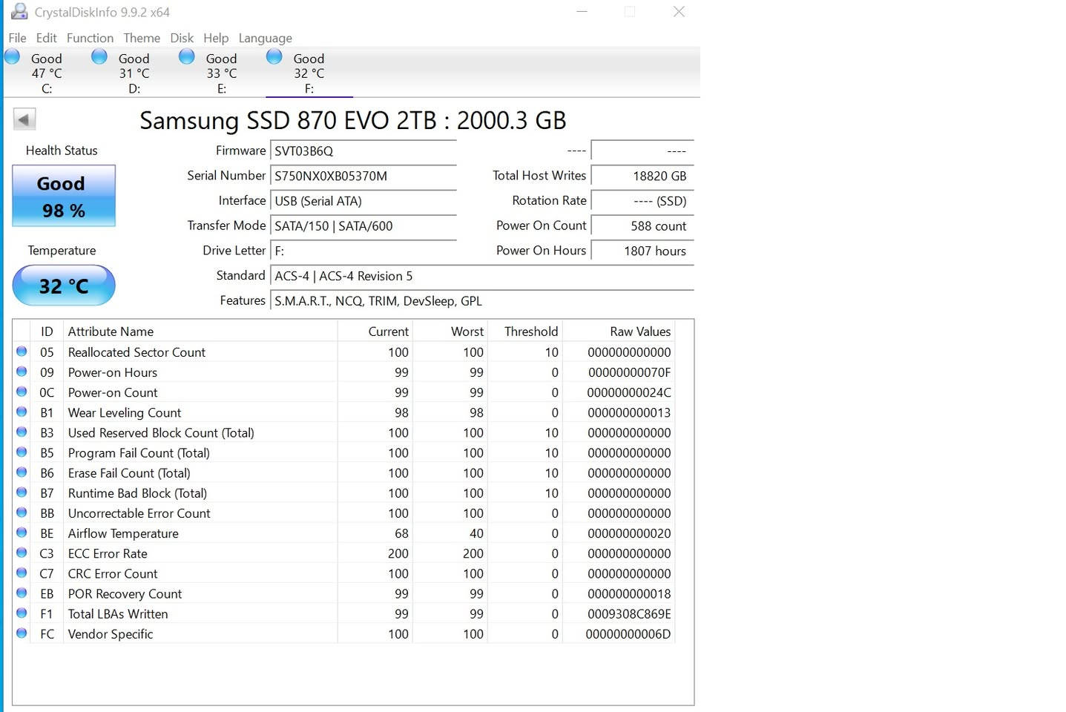The height and width of the screenshot is (712, 1066).
Task: Click the CrystalDiskInfo app icon in title bar
Action: coord(19,12)
